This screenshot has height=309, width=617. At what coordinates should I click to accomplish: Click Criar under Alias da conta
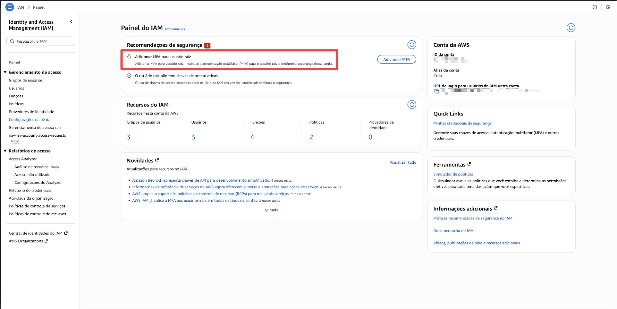click(x=438, y=76)
